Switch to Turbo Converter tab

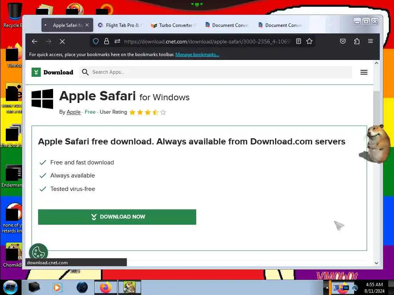(174, 25)
